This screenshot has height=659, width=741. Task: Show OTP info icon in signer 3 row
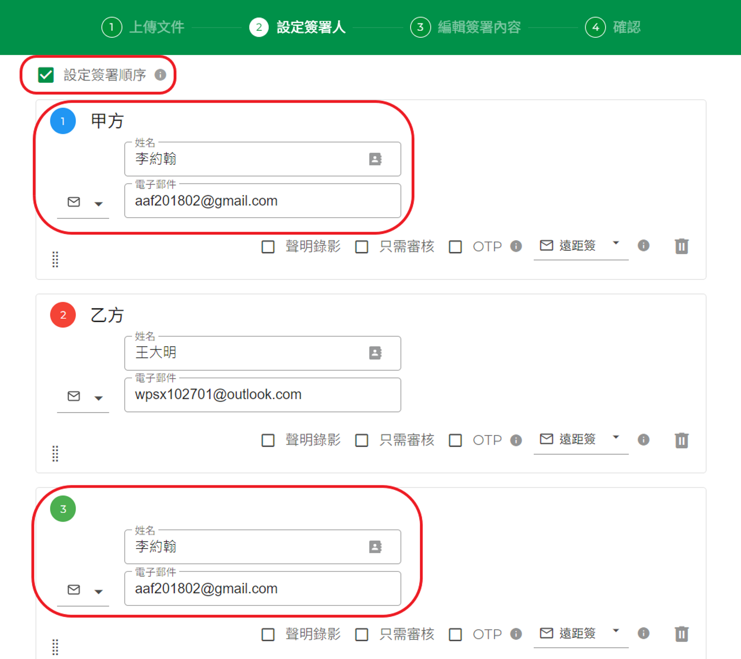[516, 634]
